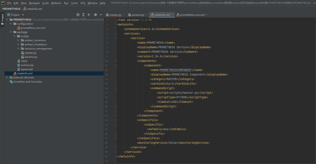Click the version value 2.34.0 in editor
The height and width of the screenshot is (164, 316).
click(x=156, y=56)
